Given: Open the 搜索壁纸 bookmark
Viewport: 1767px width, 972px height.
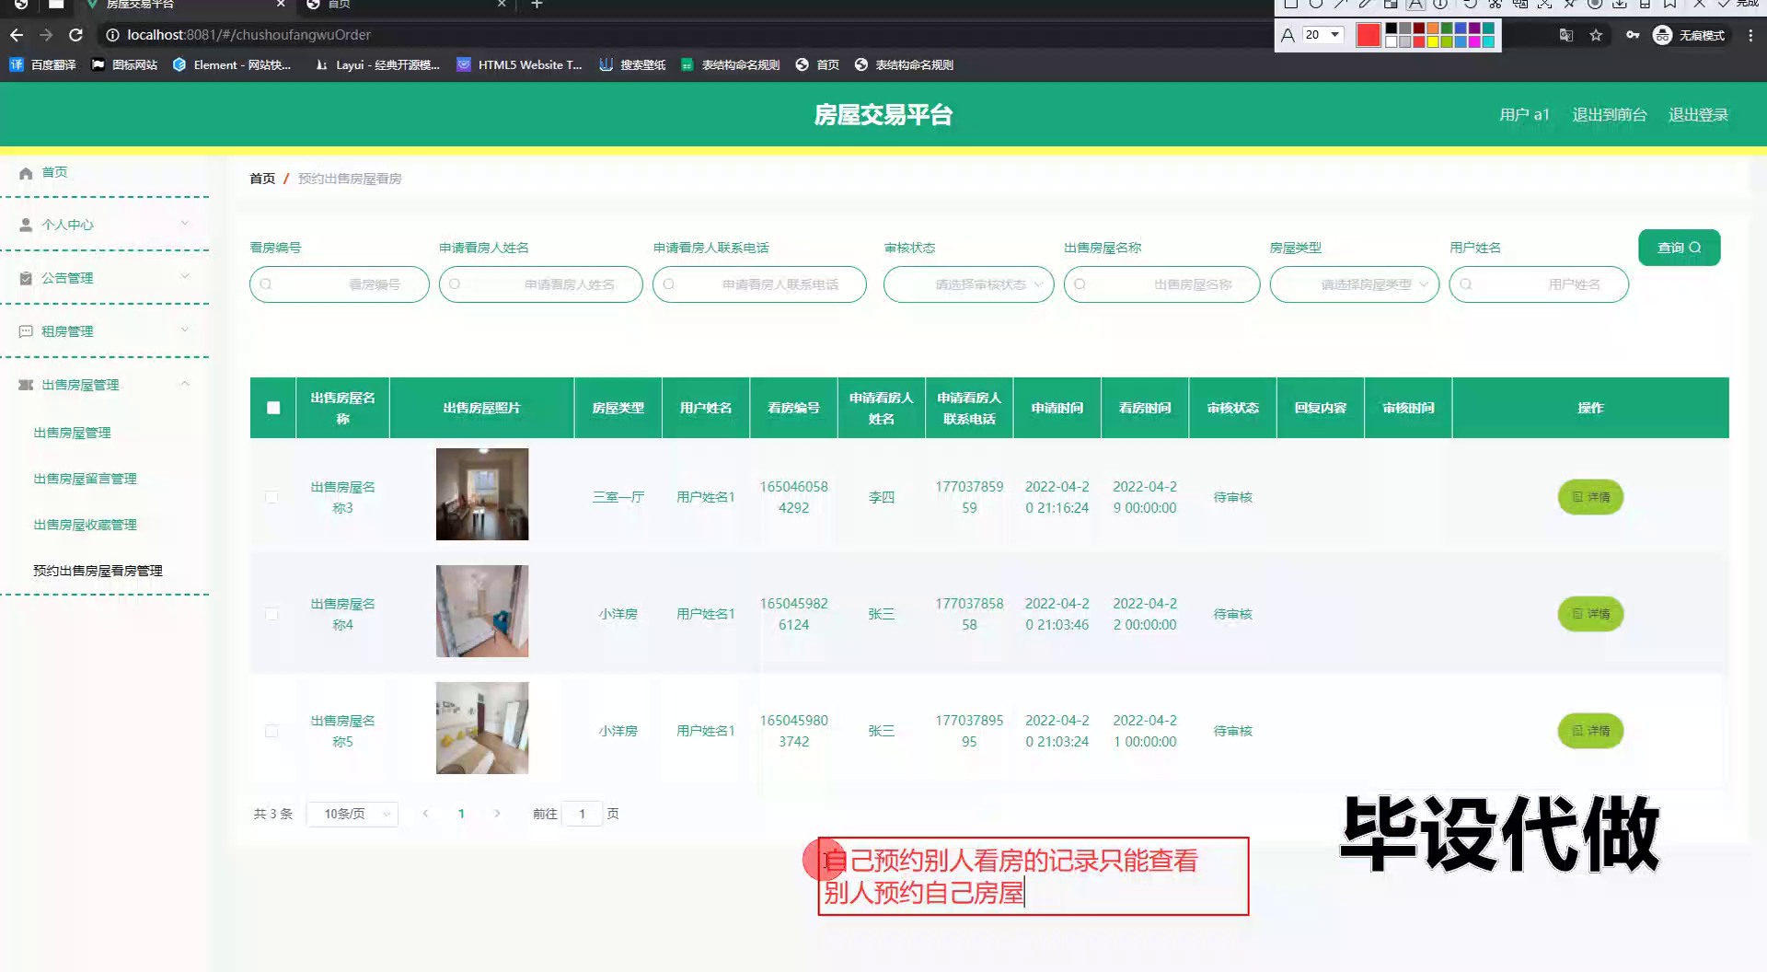Looking at the screenshot, I should point(632,64).
